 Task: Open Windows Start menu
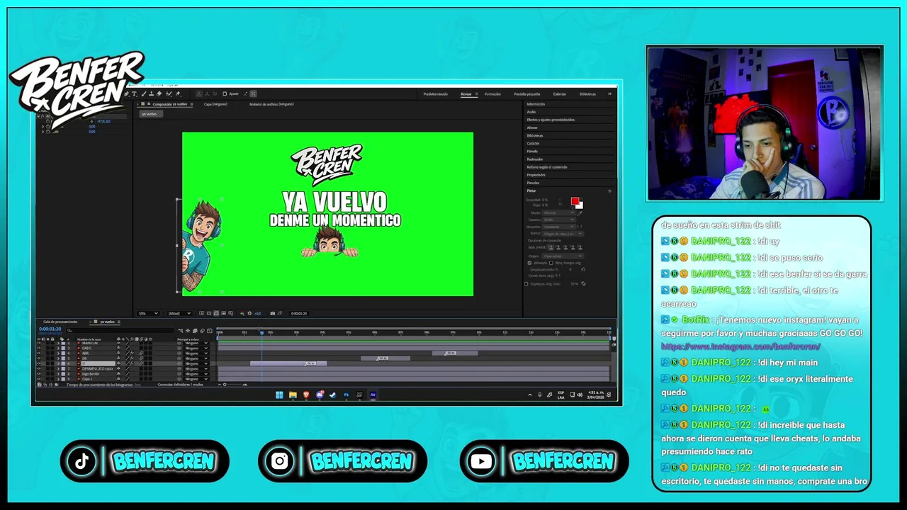click(280, 395)
